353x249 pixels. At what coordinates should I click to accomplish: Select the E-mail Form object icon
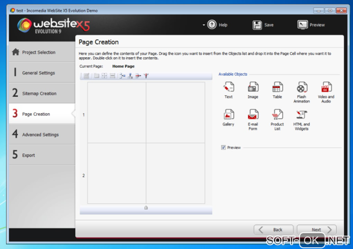(x=253, y=114)
